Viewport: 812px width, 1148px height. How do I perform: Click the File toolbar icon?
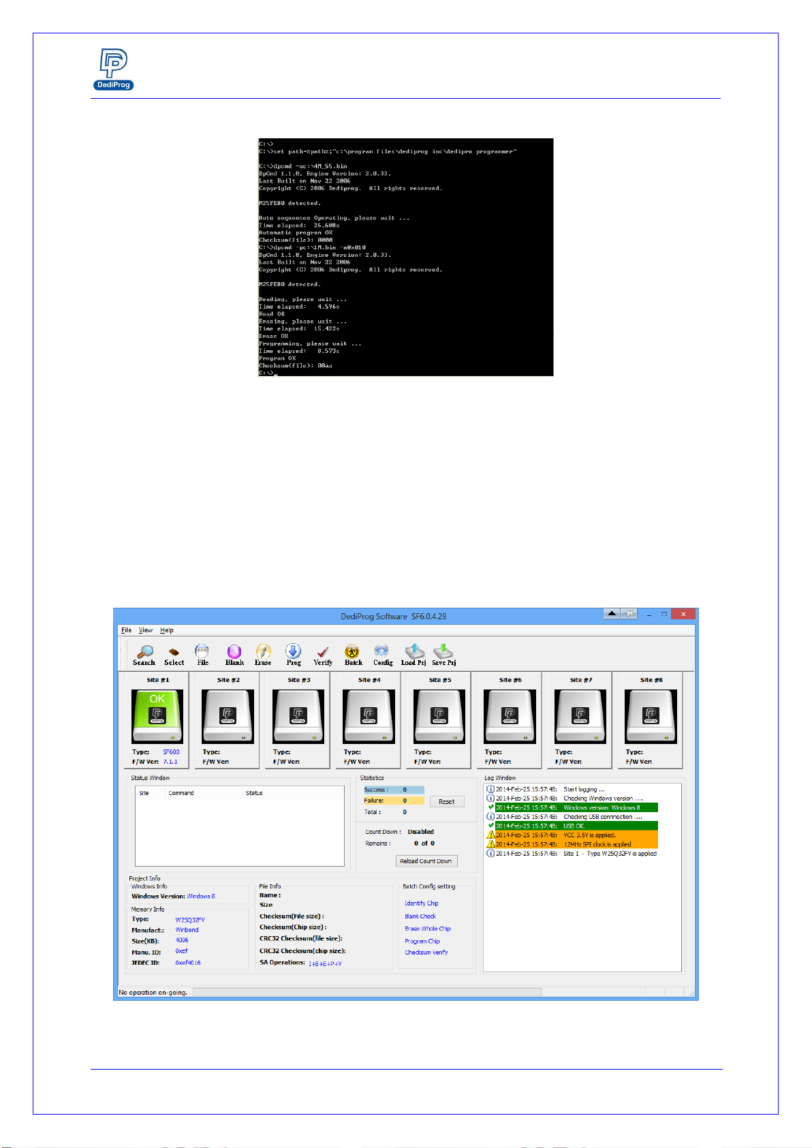(x=202, y=655)
